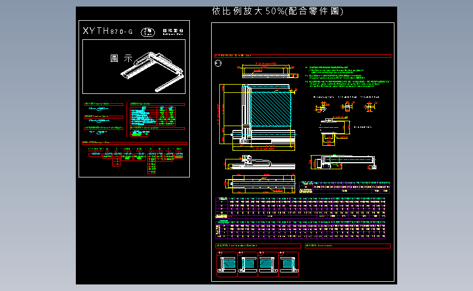
Task: Click the 圖示 label in the preview frame
Action: coord(121,58)
